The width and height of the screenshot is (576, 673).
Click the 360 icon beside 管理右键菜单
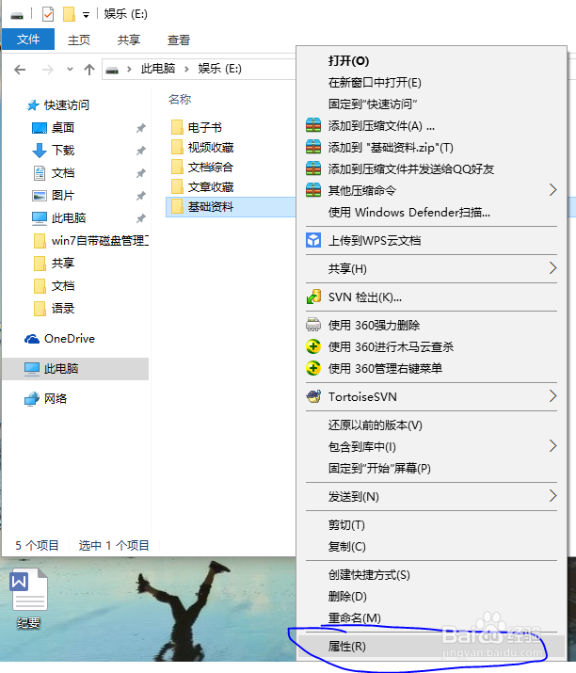(313, 368)
